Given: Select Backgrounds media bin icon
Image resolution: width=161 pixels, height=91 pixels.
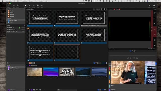Looking at the screenshot, I should click(x=9, y=67).
